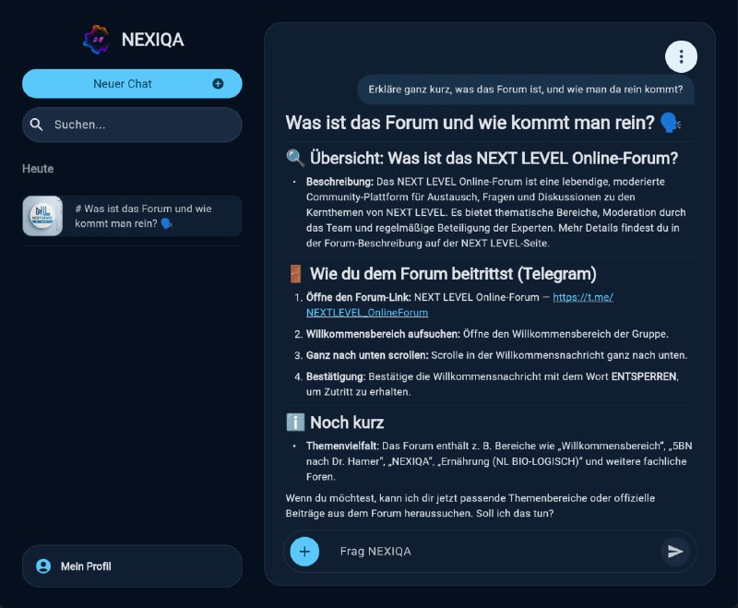Focus the Suchen search field
Screen dimensions: 738x608
point(132,125)
